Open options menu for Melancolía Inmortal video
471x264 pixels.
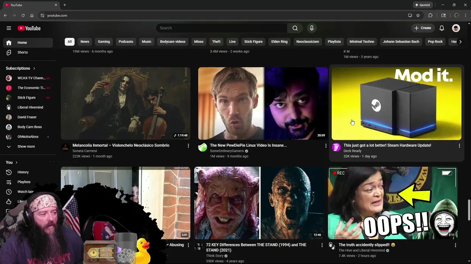point(188,146)
